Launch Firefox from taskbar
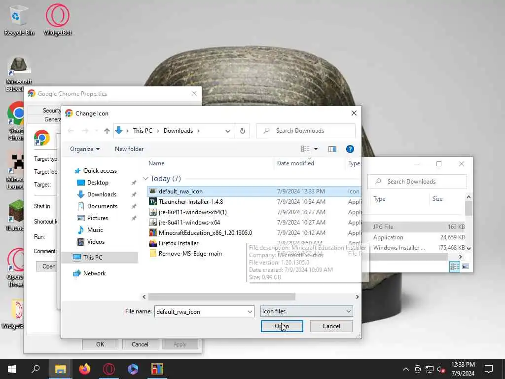Viewport: 505px width, 379px height. (85, 369)
